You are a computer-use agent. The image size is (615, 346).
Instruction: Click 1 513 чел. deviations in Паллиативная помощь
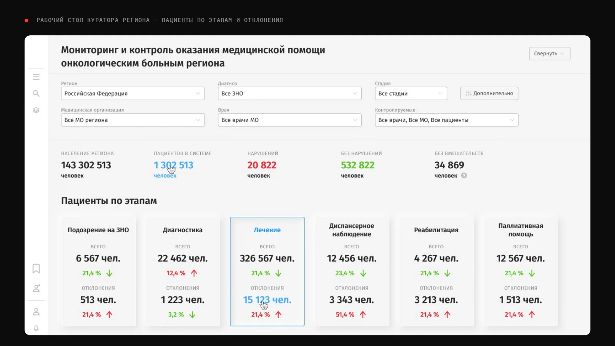click(521, 300)
